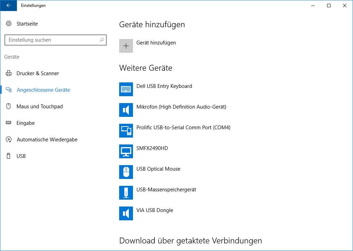Viewport: 353px width, 251px height.
Task: Select Prolific USB-to-Serial Comm Port (COM4)
Action: pyautogui.click(x=183, y=128)
